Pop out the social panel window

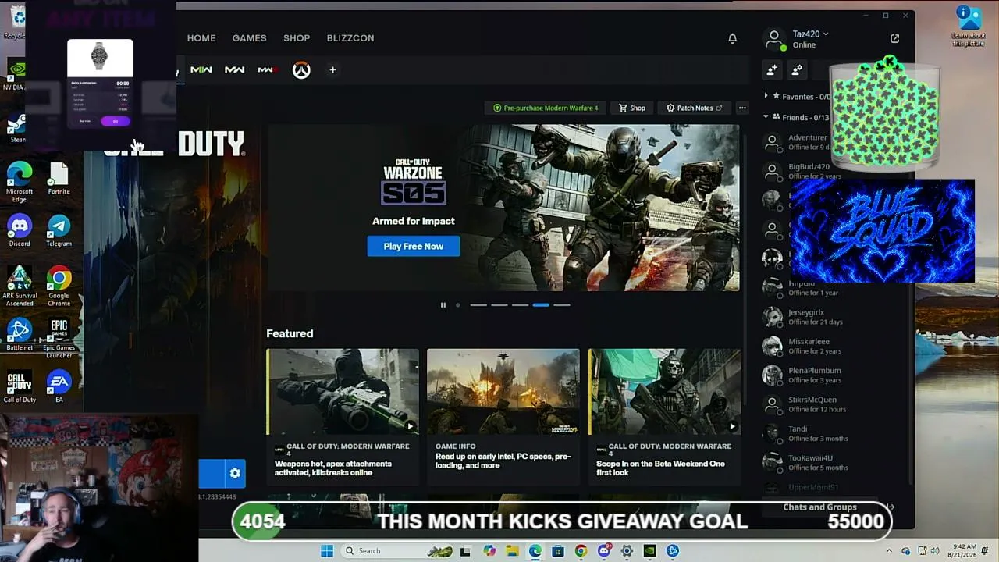coord(894,38)
